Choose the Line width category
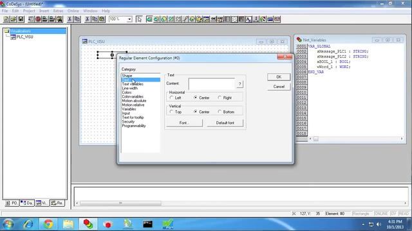Image resolution: width=412 pixels, height=231 pixels. click(130, 89)
